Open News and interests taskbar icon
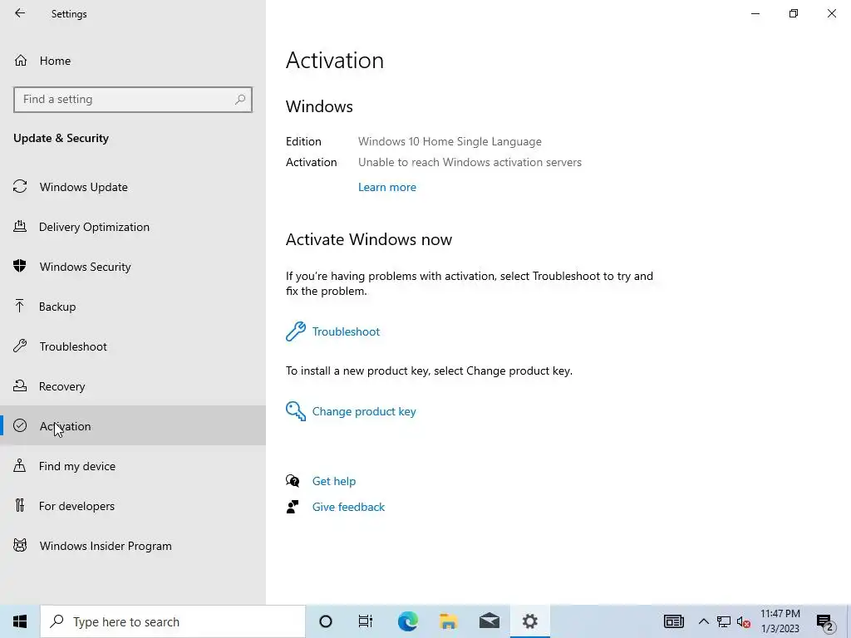The image size is (851, 638). [x=673, y=621]
